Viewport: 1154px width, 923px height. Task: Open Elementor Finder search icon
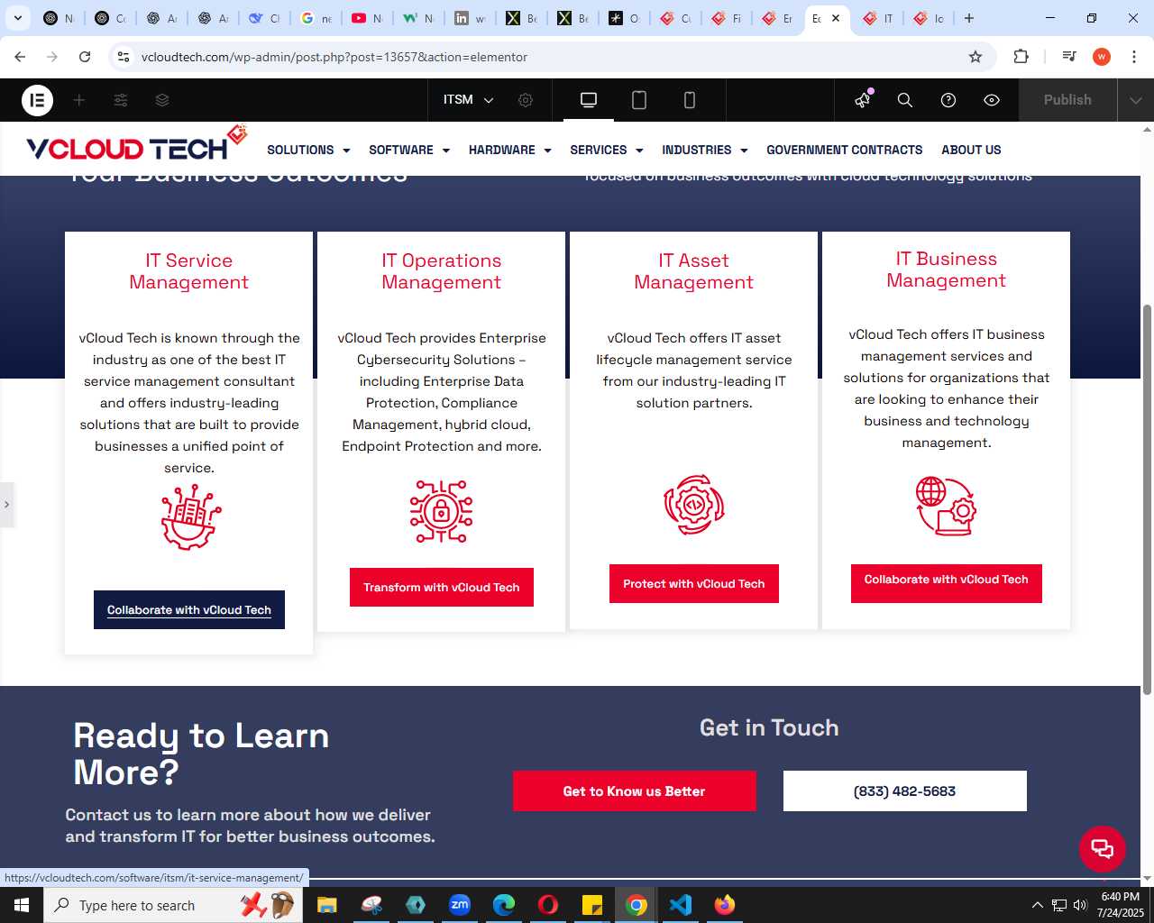click(905, 100)
